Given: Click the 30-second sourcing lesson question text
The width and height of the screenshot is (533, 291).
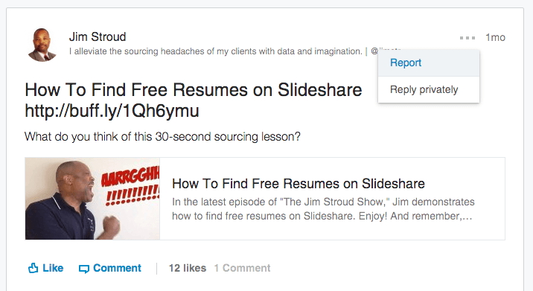Looking at the screenshot, I should [x=162, y=137].
